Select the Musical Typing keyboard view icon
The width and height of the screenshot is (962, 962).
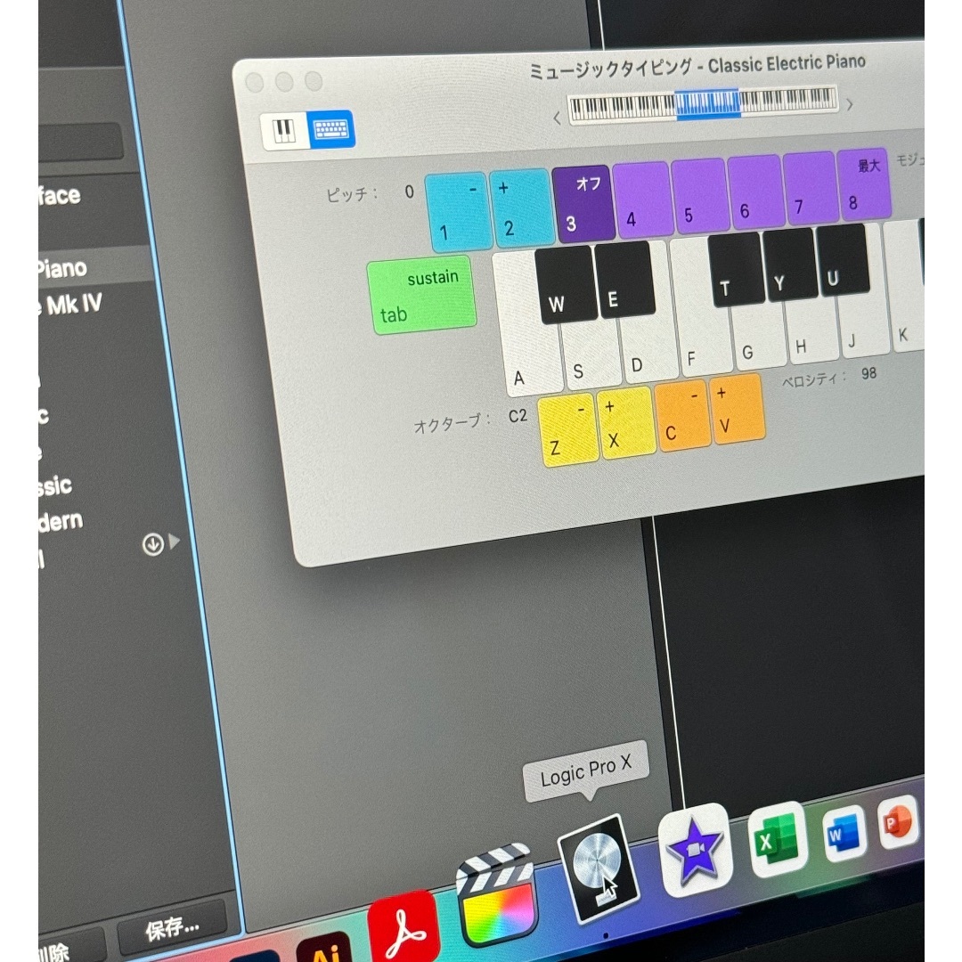pos(330,129)
